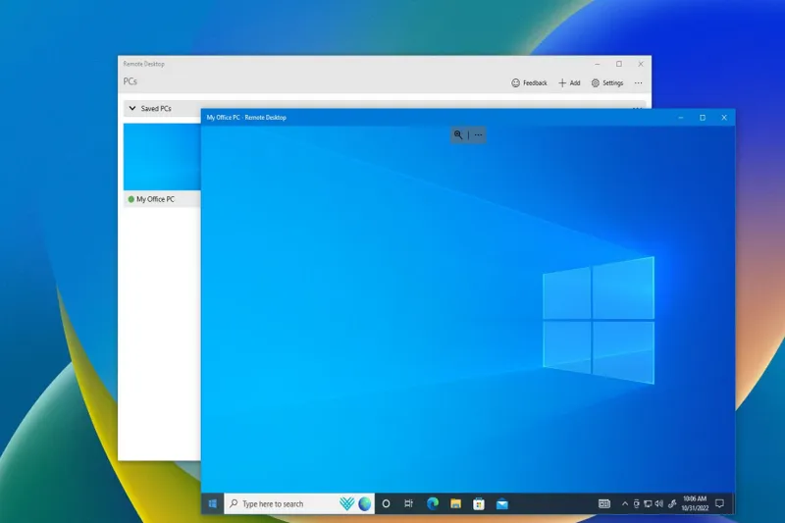Click the Type here to search box
The image size is (785, 523).
pos(299,503)
